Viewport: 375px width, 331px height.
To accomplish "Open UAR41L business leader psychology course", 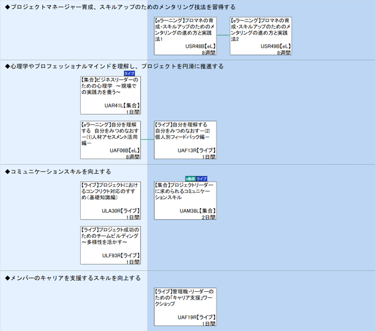I will (x=110, y=95).
